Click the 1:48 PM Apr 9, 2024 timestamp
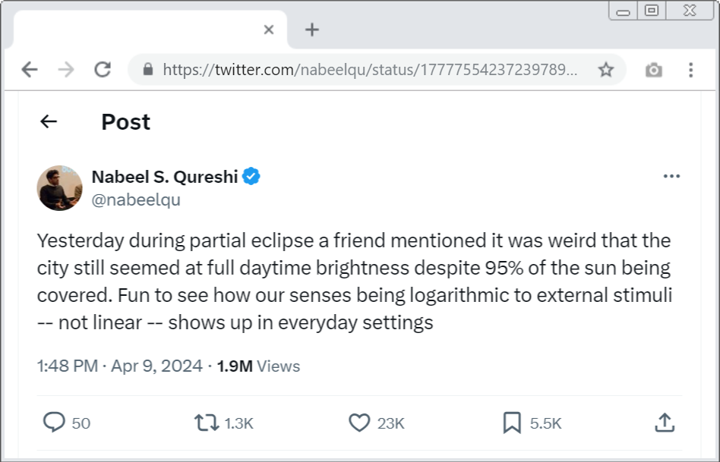The height and width of the screenshot is (462, 720). (x=120, y=366)
